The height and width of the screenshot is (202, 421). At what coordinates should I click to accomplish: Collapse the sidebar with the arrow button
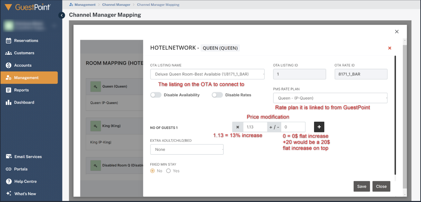62,15
